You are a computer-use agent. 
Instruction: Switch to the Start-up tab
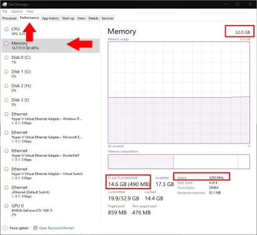tap(68, 18)
